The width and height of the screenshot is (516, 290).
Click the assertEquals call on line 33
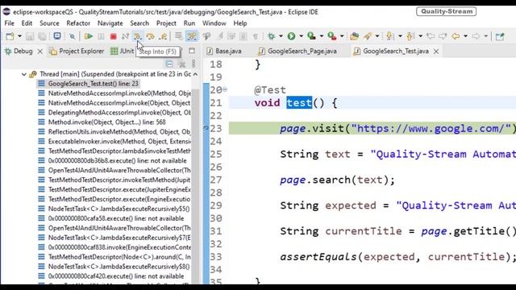coord(398,257)
